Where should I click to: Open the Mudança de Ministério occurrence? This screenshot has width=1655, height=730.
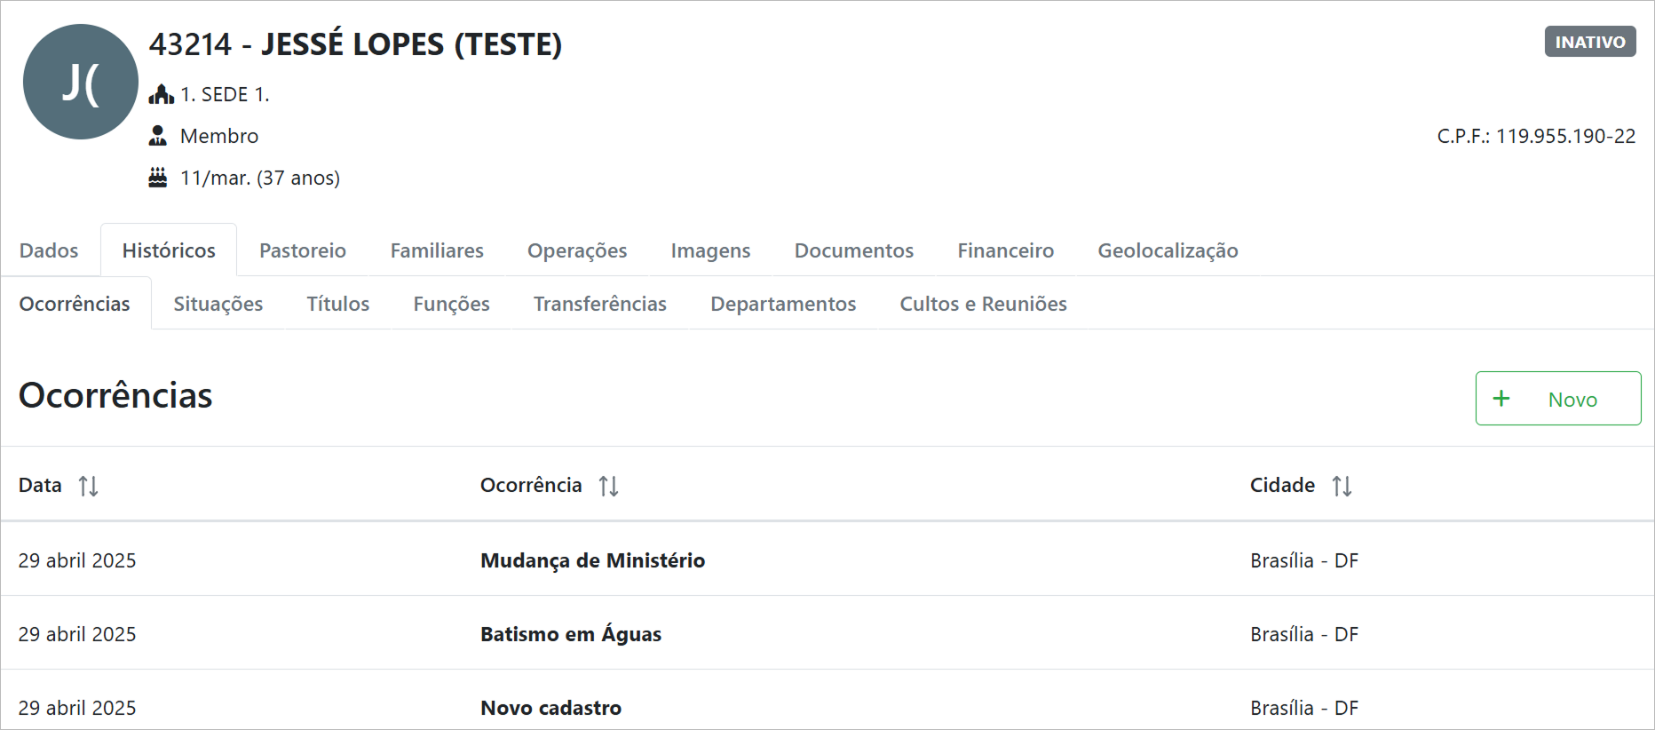[592, 560]
